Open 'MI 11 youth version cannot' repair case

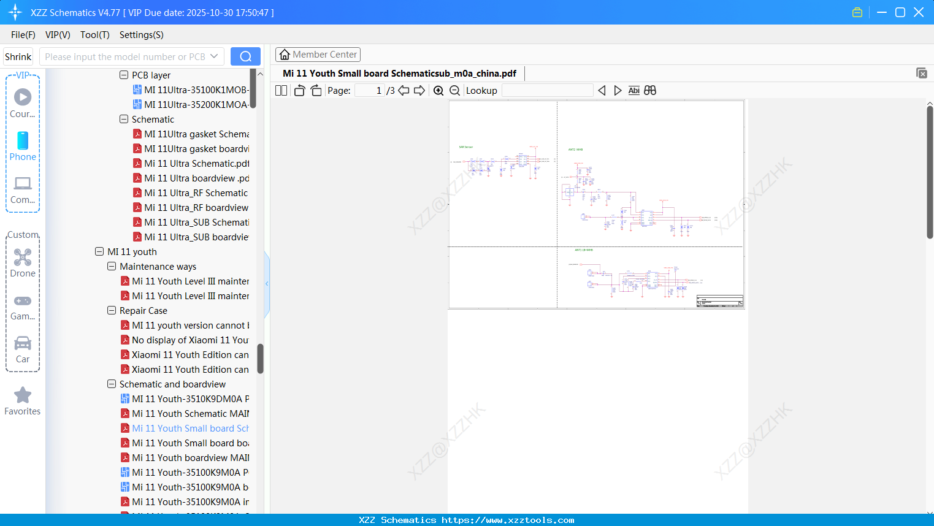[185, 326]
